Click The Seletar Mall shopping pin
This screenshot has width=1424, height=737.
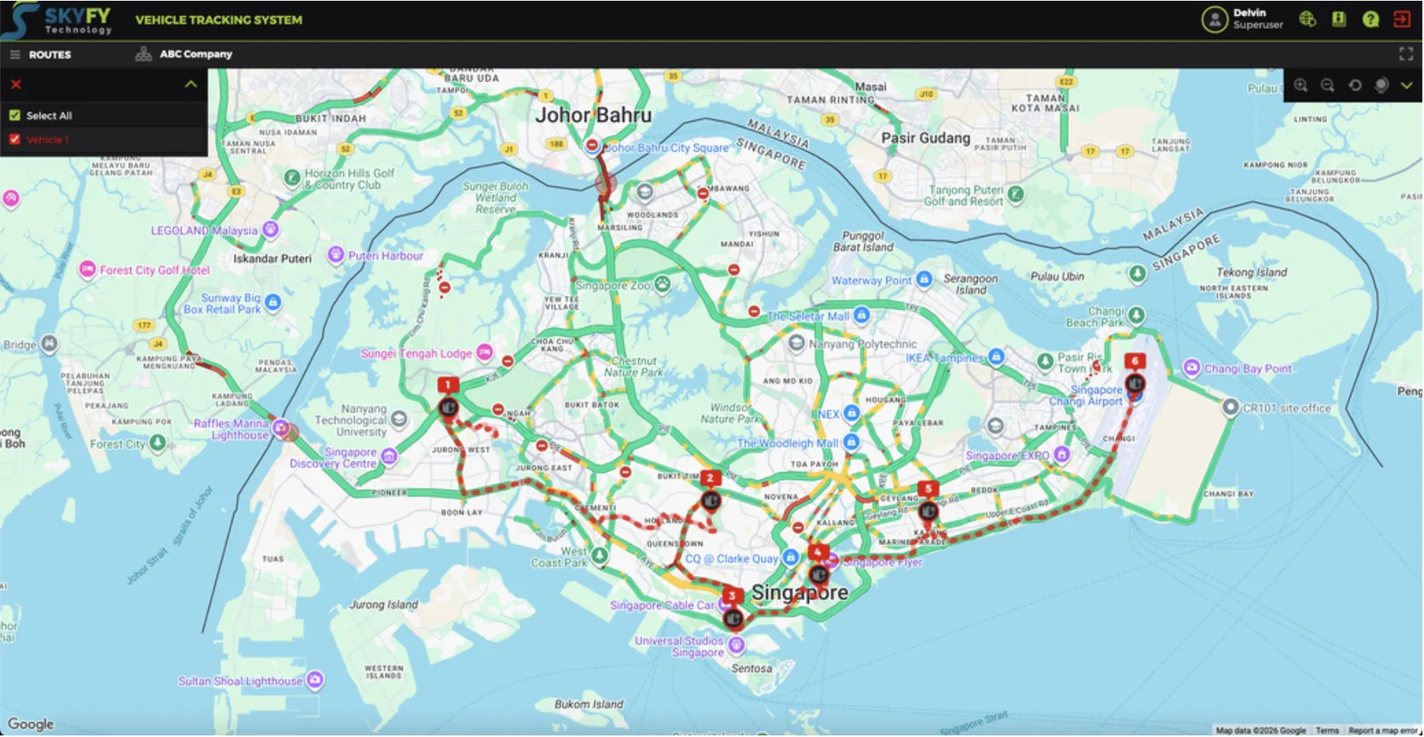pyautogui.click(x=862, y=315)
